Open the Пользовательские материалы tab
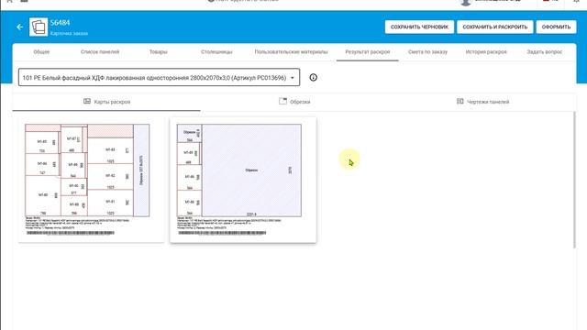 (x=292, y=52)
